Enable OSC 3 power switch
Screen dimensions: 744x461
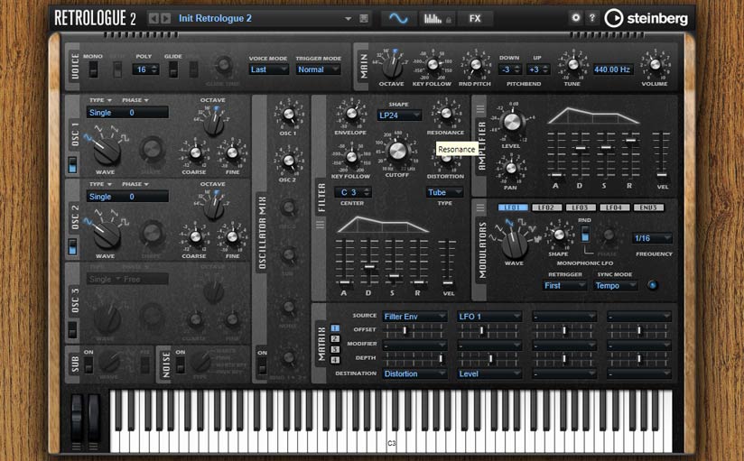(72, 329)
